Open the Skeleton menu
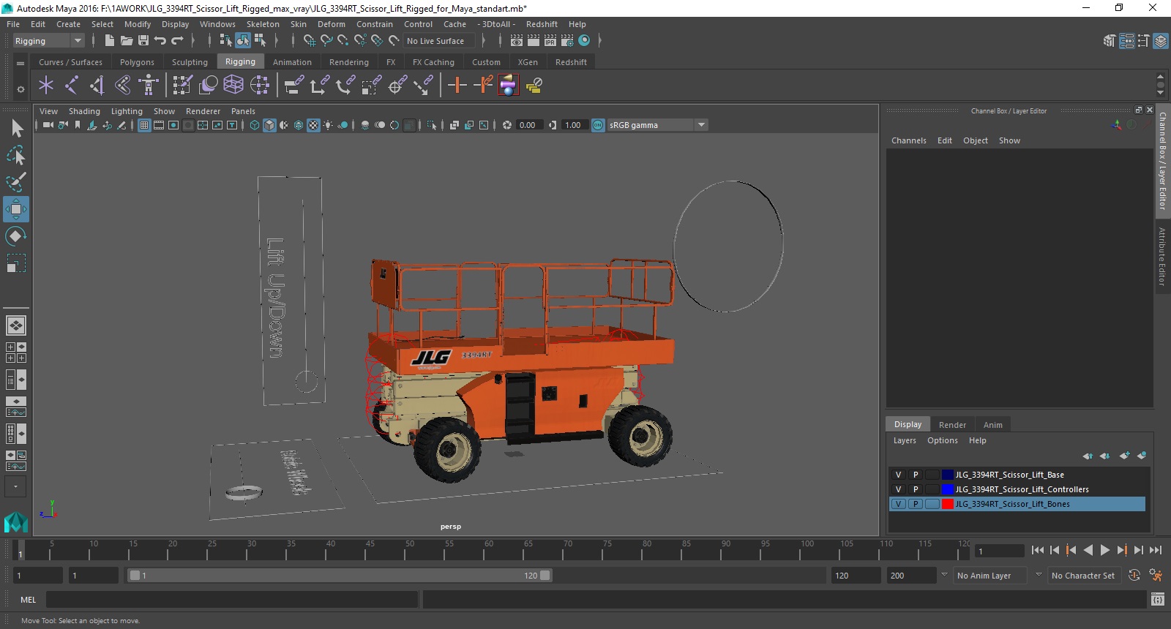This screenshot has width=1171, height=629. tap(263, 24)
